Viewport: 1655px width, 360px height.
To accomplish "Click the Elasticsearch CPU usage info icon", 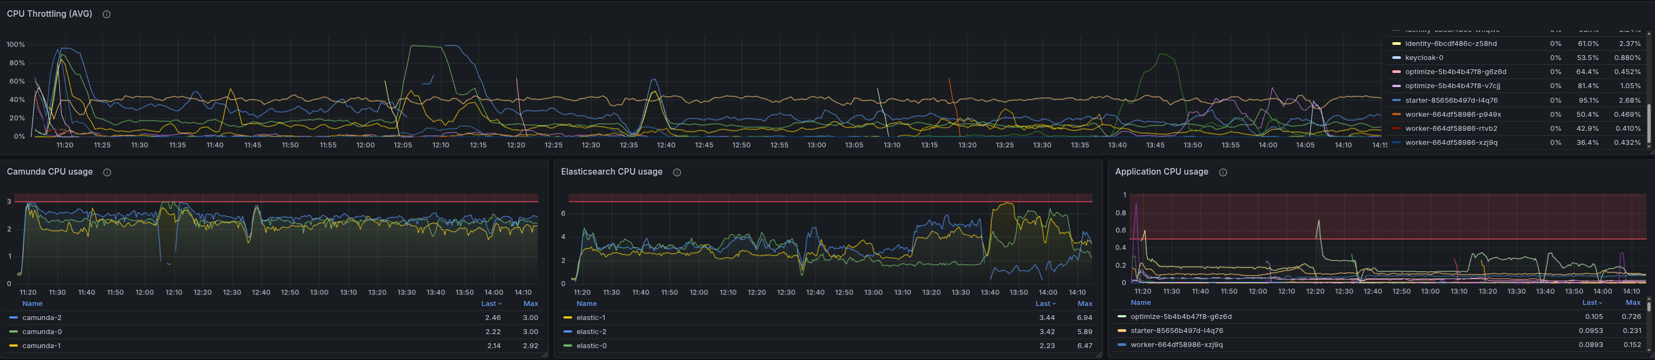I will [677, 172].
